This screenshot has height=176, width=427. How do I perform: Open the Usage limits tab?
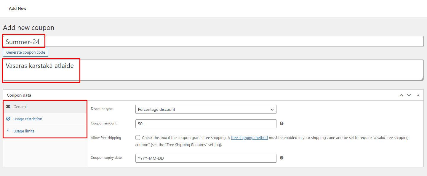click(x=24, y=131)
